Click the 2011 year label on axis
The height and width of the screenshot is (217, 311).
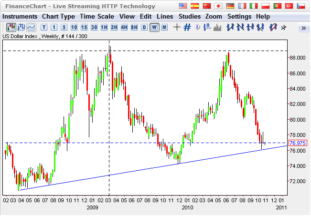click(x=281, y=207)
